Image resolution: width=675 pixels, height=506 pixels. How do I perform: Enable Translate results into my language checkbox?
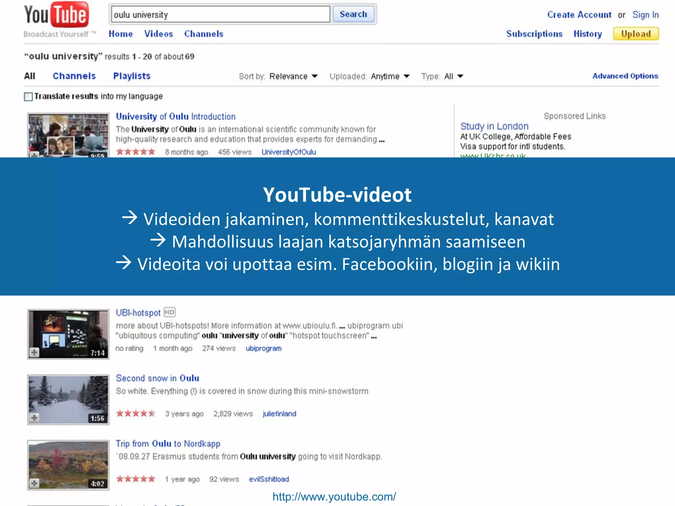[28, 97]
